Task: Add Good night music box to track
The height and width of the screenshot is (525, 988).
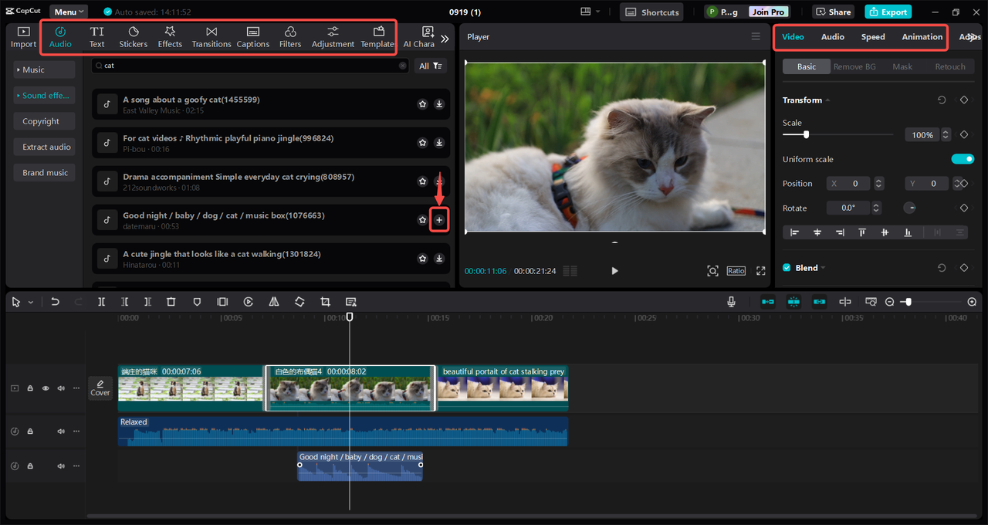Action: [439, 220]
